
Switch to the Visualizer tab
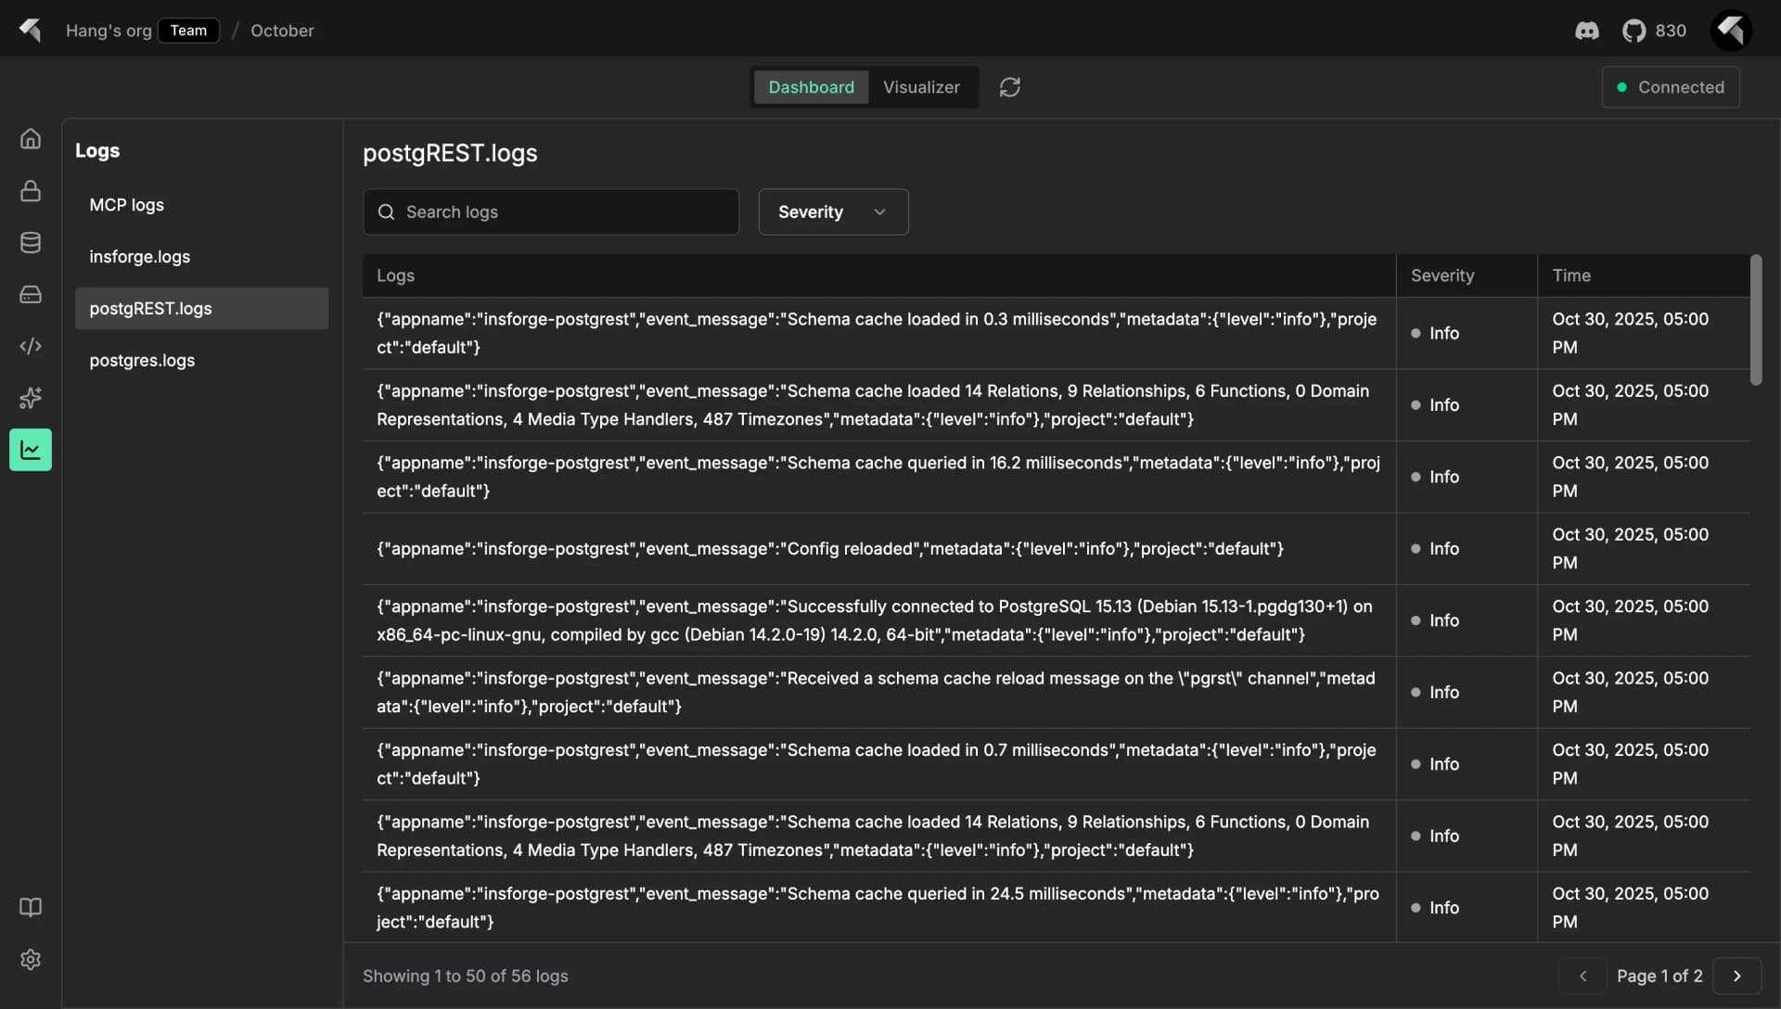point(921,86)
